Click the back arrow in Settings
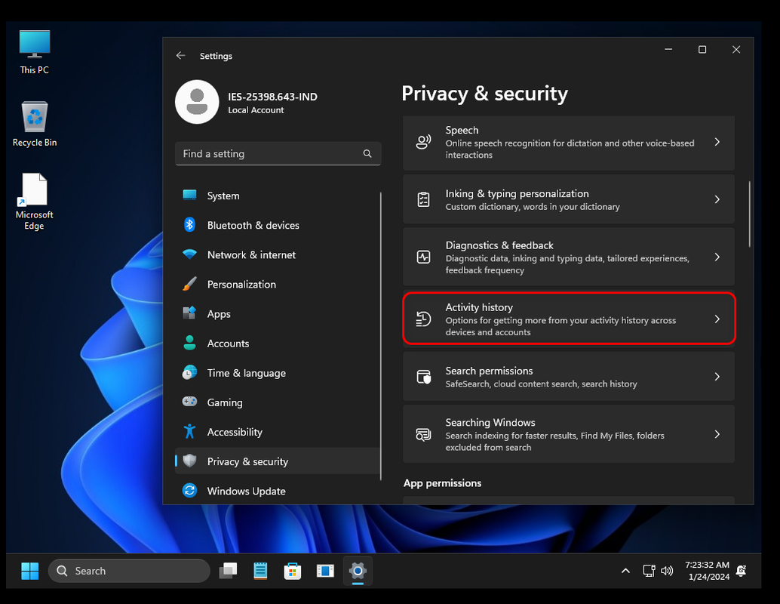The image size is (780, 604). (x=180, y=56)
